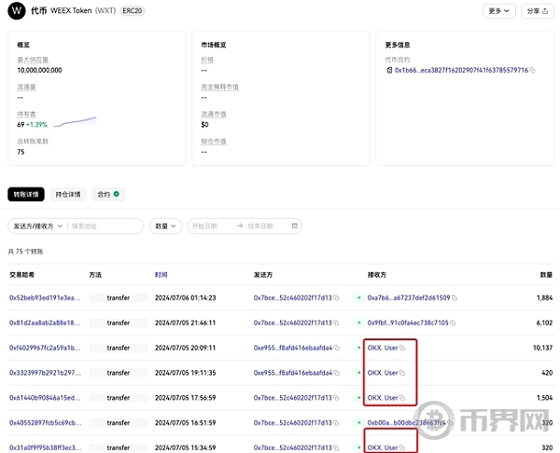
Task: Switch to the 合约 tab
Action: (x=108, y=195)
